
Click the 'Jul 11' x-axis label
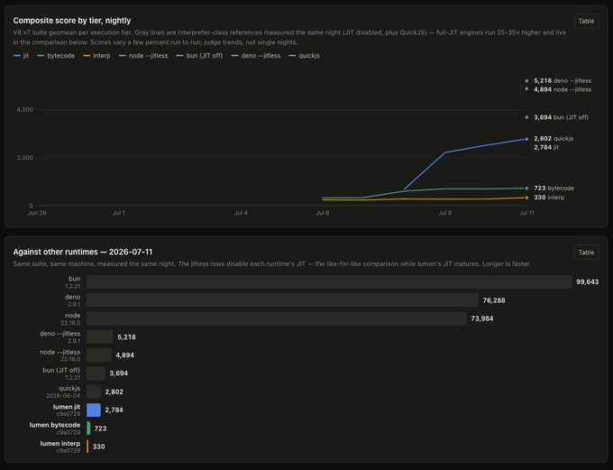click(526, 213)
